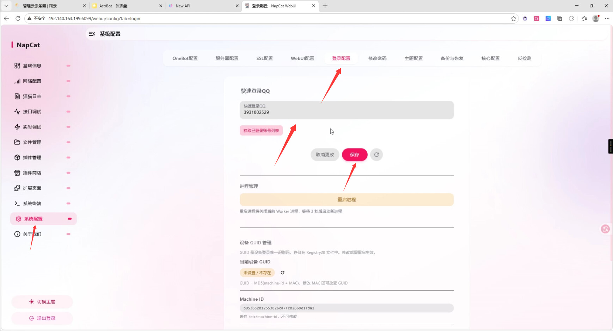
Task: Refresh the current device GUID status
Action: [x=282, y=273]
